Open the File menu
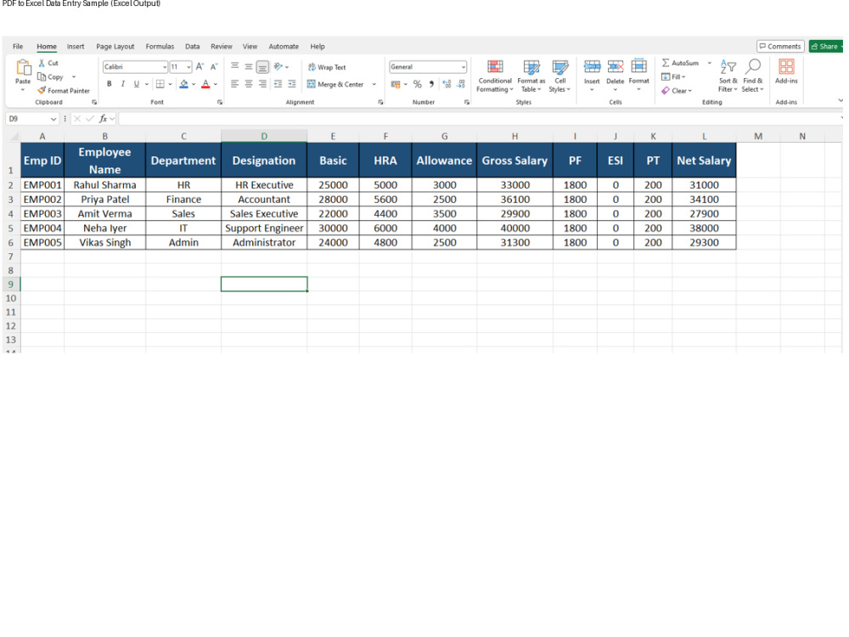The image size is (849, 637). (x=18, y=47)
